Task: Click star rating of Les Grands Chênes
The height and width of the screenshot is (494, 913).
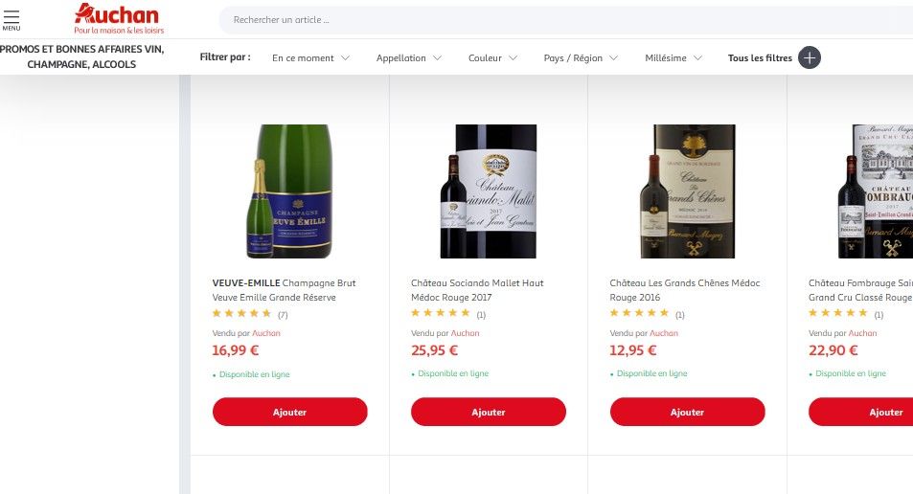Action: (639, 313)
